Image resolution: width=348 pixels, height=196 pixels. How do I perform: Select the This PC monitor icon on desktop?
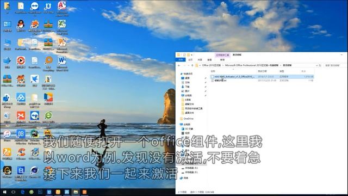coord(7,44)
